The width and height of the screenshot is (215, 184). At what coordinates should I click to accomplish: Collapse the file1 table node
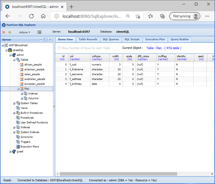coord(18,89)
